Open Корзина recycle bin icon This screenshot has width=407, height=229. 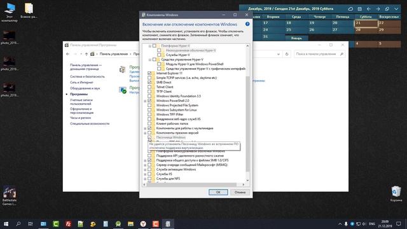pyautogui.click(x=396, y=193)
